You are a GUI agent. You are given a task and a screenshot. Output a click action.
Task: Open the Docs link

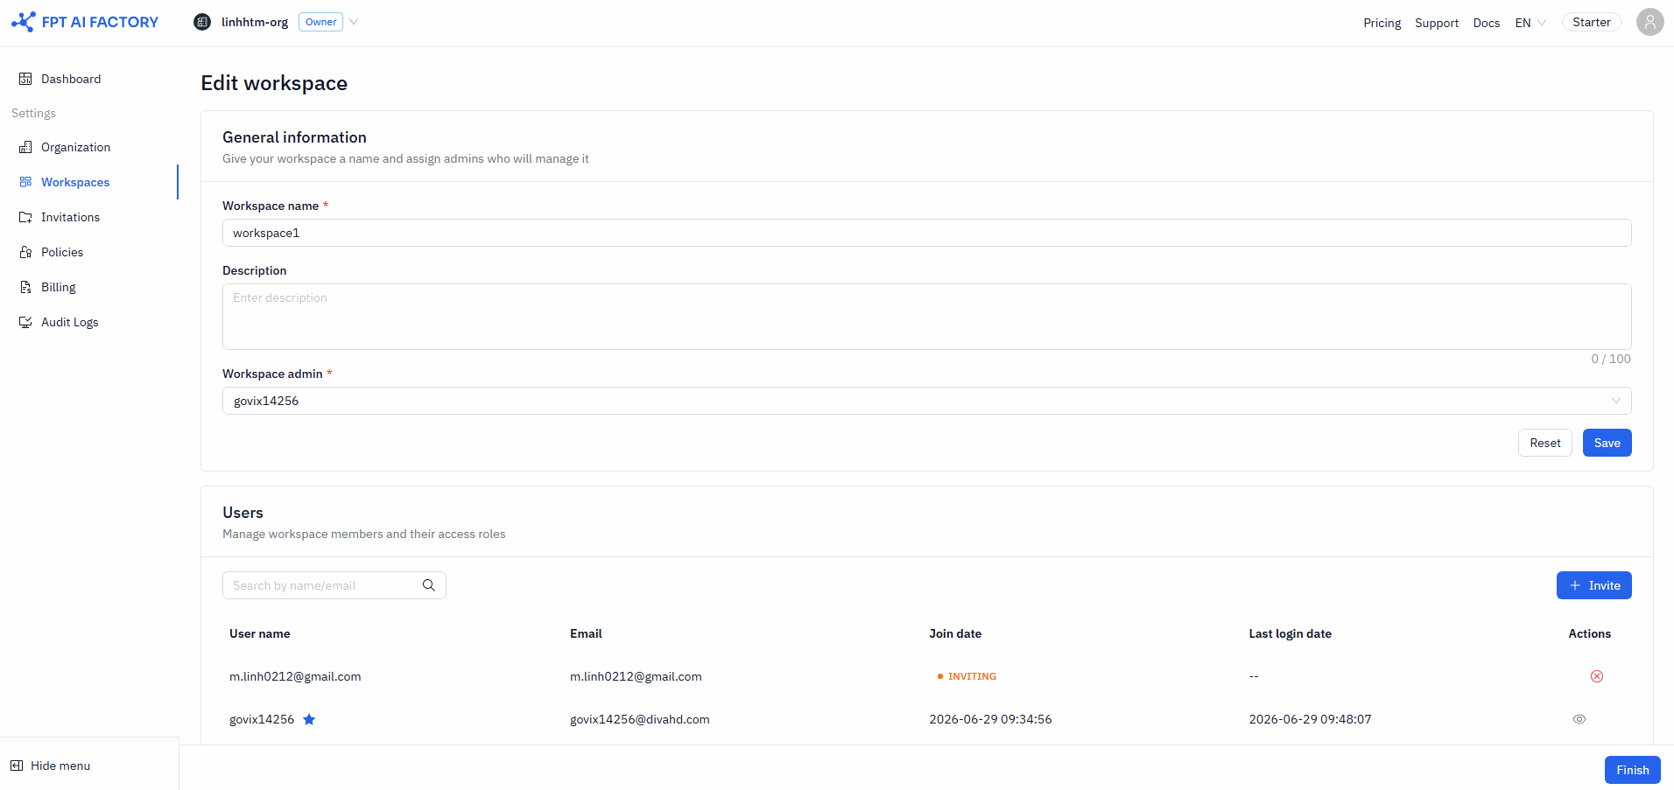(1486, 23)
